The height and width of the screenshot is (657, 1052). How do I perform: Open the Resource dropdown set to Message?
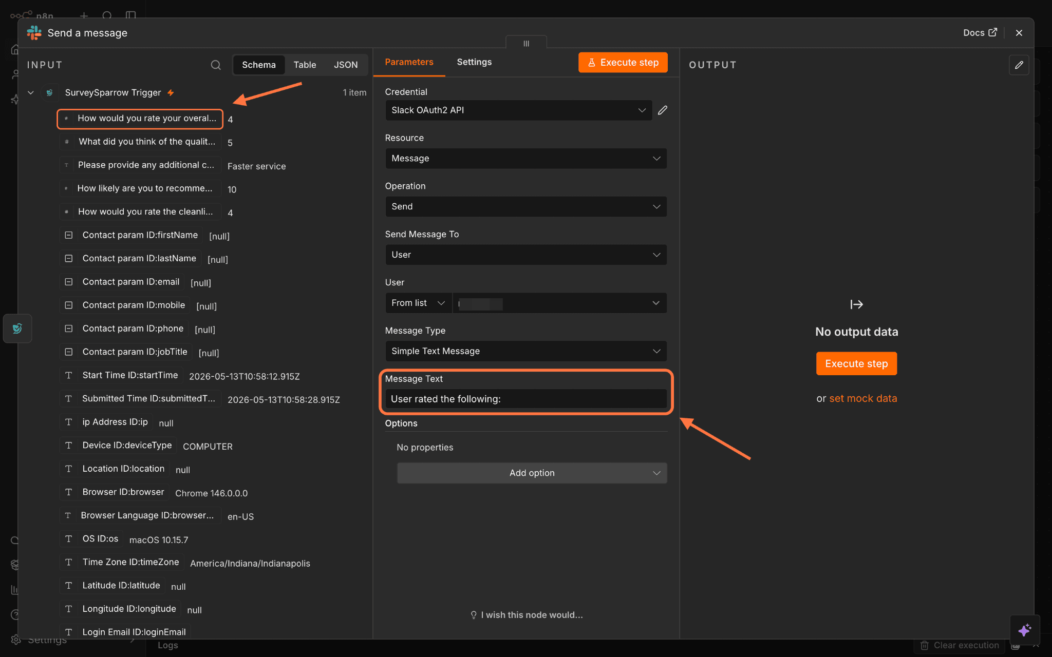[x=526, y=159]
